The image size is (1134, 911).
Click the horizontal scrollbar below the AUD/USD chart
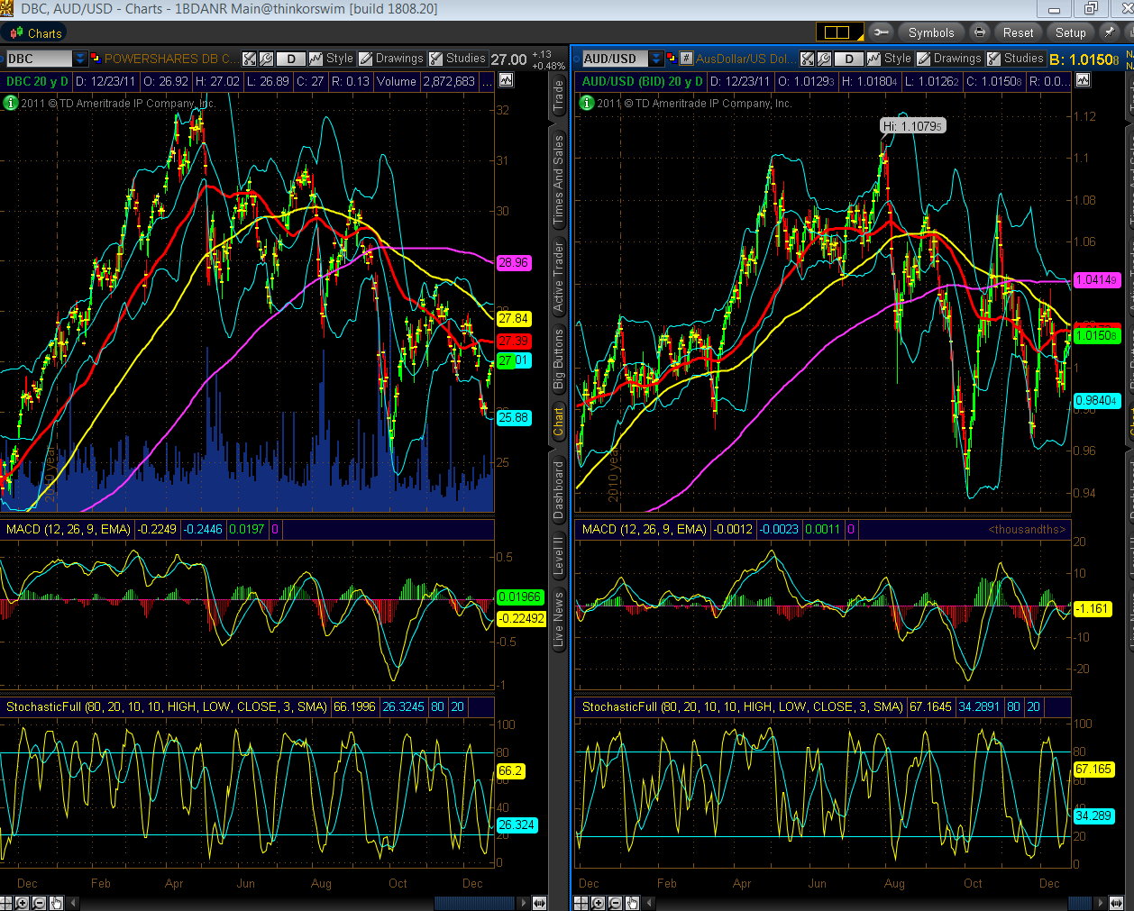pos(1080,904)
